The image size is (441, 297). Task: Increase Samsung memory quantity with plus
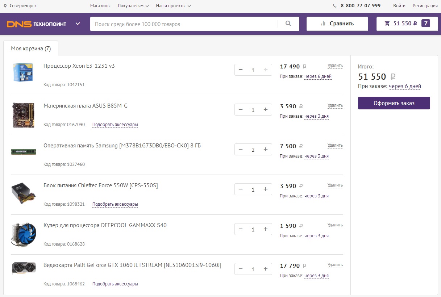pos(265,150)
